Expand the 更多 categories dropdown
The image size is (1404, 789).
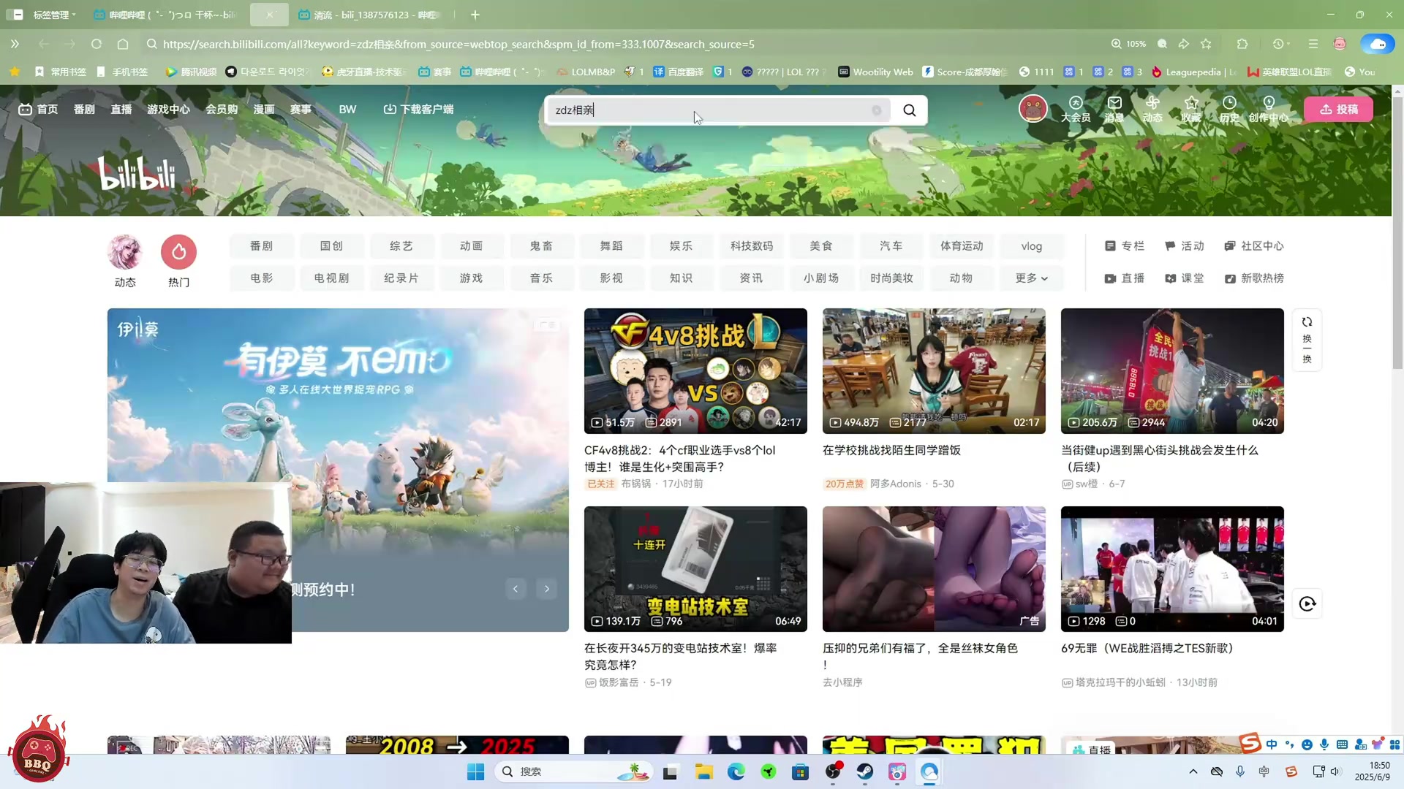coord(1031,278)
